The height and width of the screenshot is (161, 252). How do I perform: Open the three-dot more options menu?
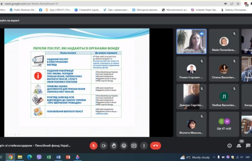[144, 146]
